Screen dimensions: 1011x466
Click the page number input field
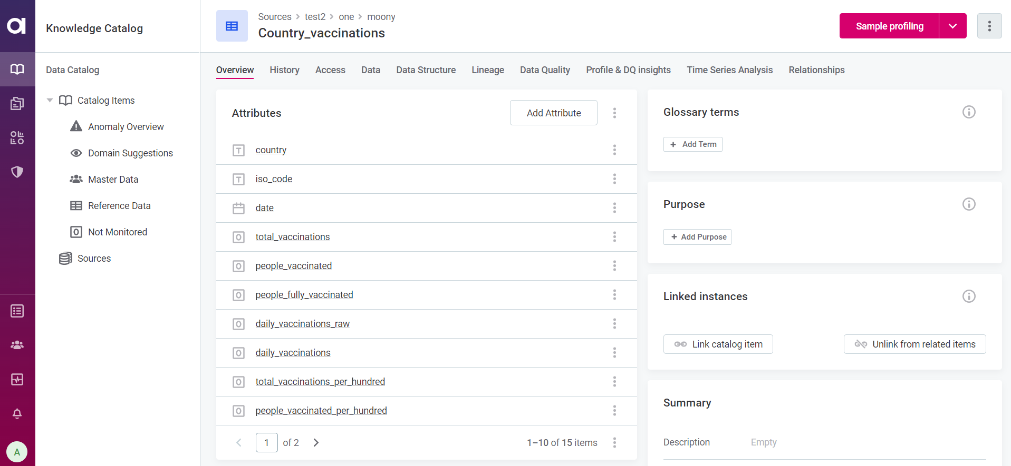click(x=266, y=443)
